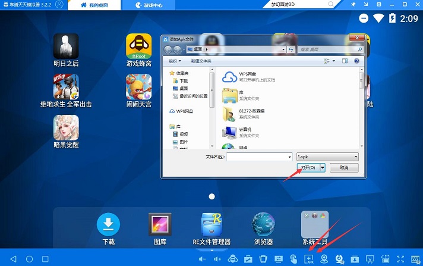Click the back arrow in file dialog

click(x=168, y=49)
